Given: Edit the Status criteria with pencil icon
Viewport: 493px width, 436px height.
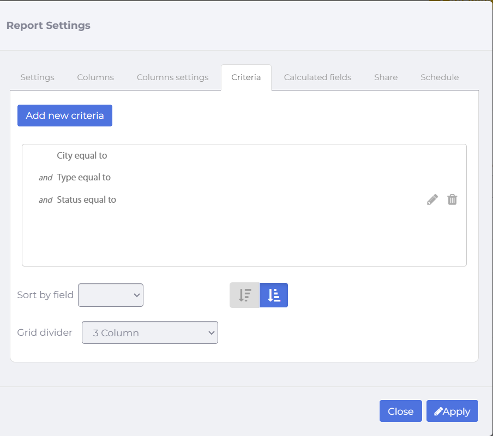Looking at the screenshot, I should tap(432, 199).
